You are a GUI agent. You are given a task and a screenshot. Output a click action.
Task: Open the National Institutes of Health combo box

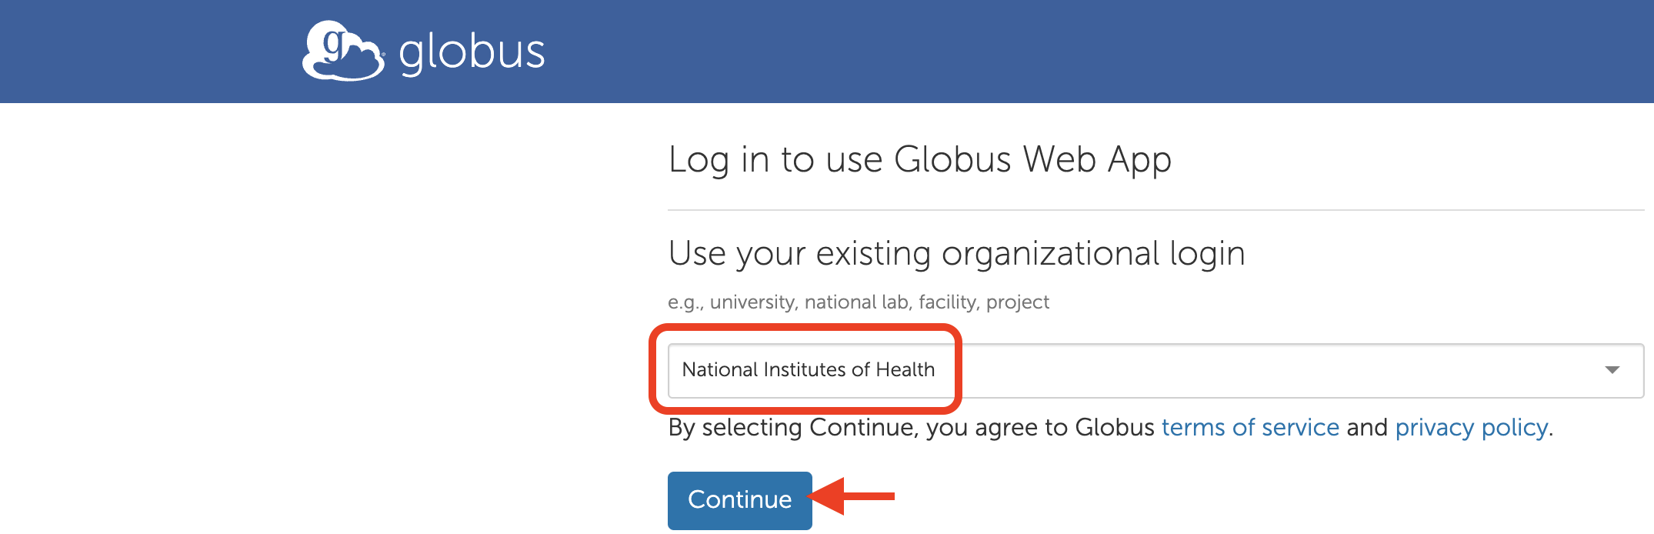coord(808,370)
